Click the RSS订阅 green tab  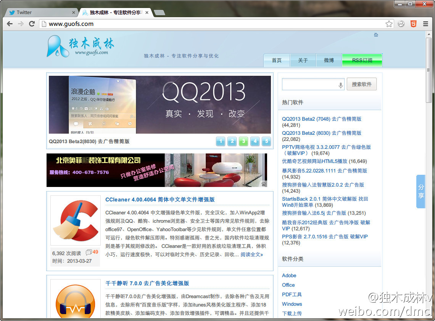(x=362, y=60)
